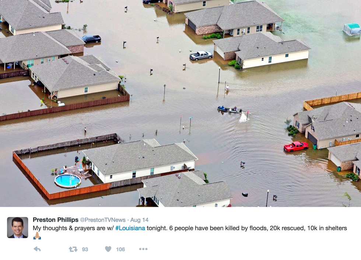View the 93 retweets count
This screenshot has height=260, width=361.
[85, 249]
